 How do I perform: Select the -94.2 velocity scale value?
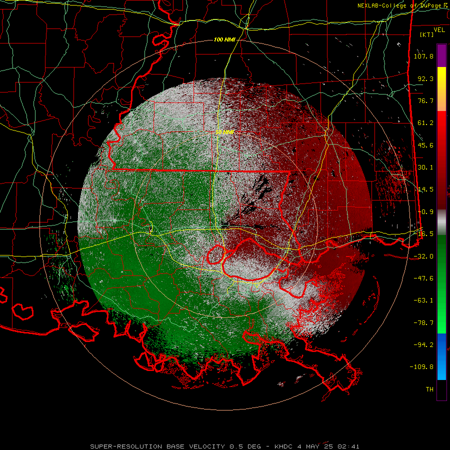tap(423, 345)
